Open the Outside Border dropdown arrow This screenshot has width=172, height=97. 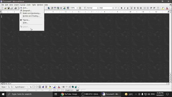tap(160, 8)
